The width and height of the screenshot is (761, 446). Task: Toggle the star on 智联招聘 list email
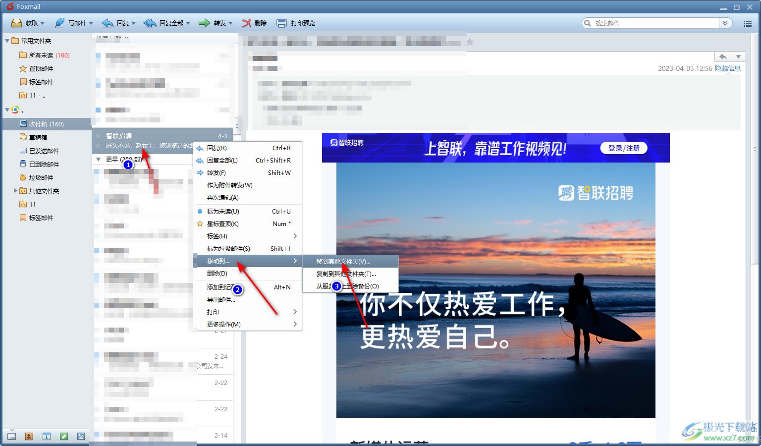(98, 146)
